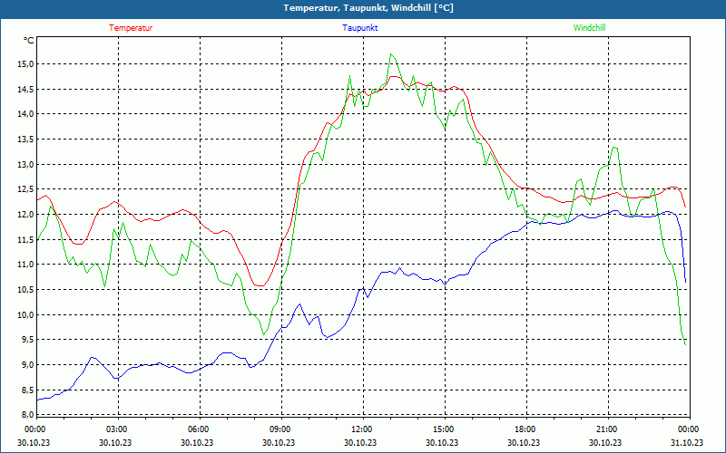
Task: Click the 12,0 y-axis value
Action: point(25,215)
